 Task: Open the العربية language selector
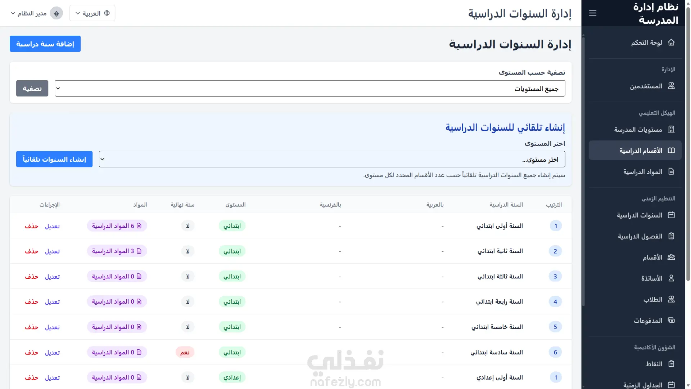click(92, 13)
